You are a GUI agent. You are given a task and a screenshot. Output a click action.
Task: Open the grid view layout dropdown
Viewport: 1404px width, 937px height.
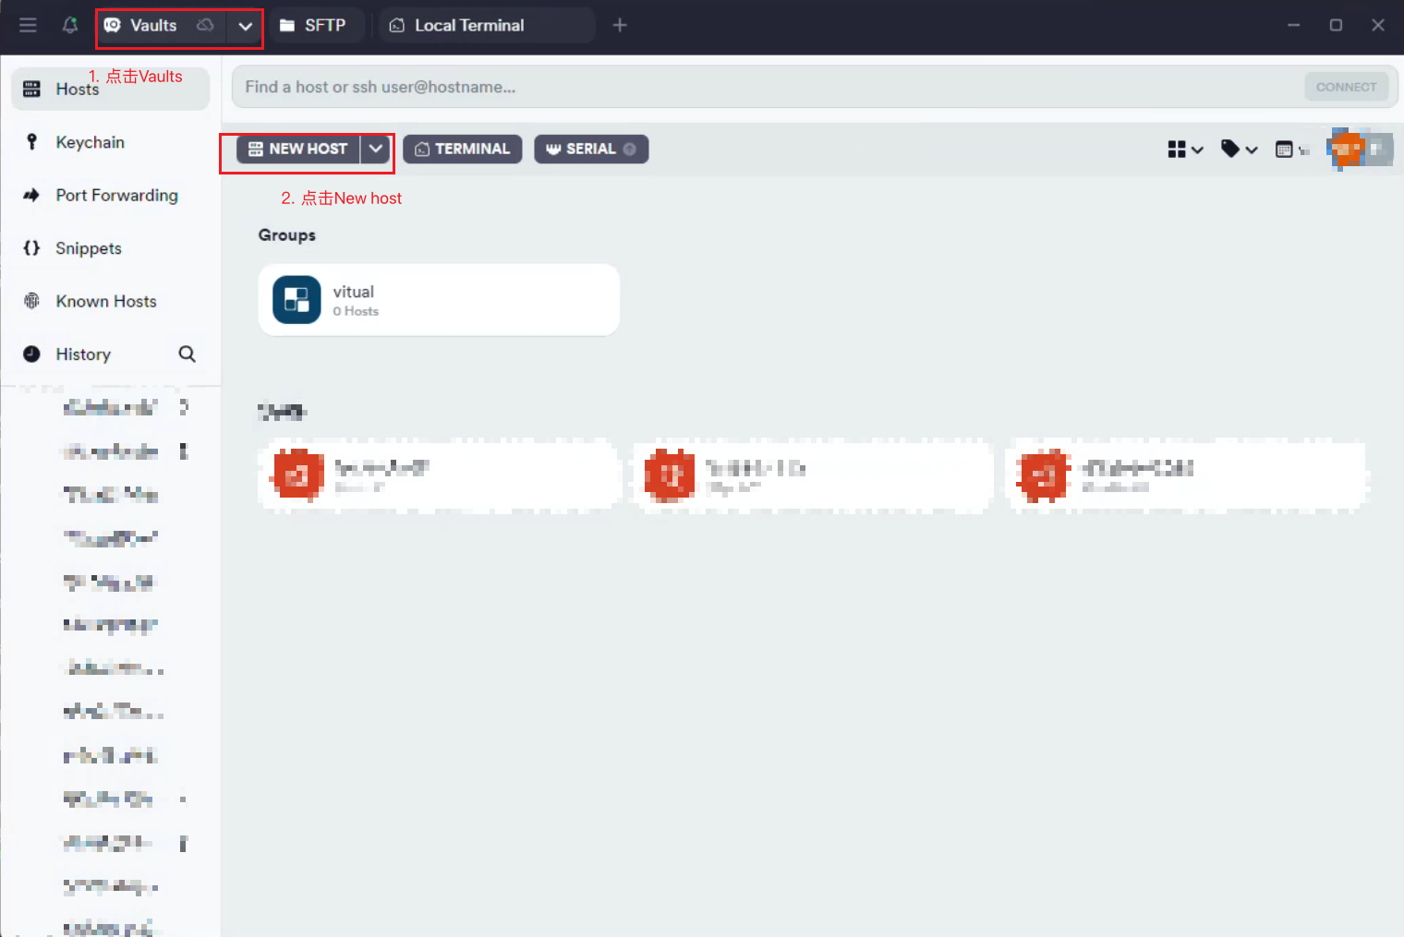pyautogui.click(x=1185, y=149)
